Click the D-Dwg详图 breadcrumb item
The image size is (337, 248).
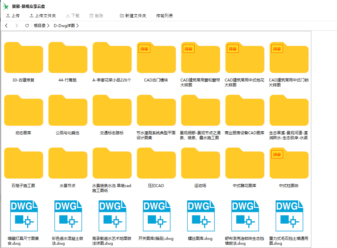(x=64, y=25)
